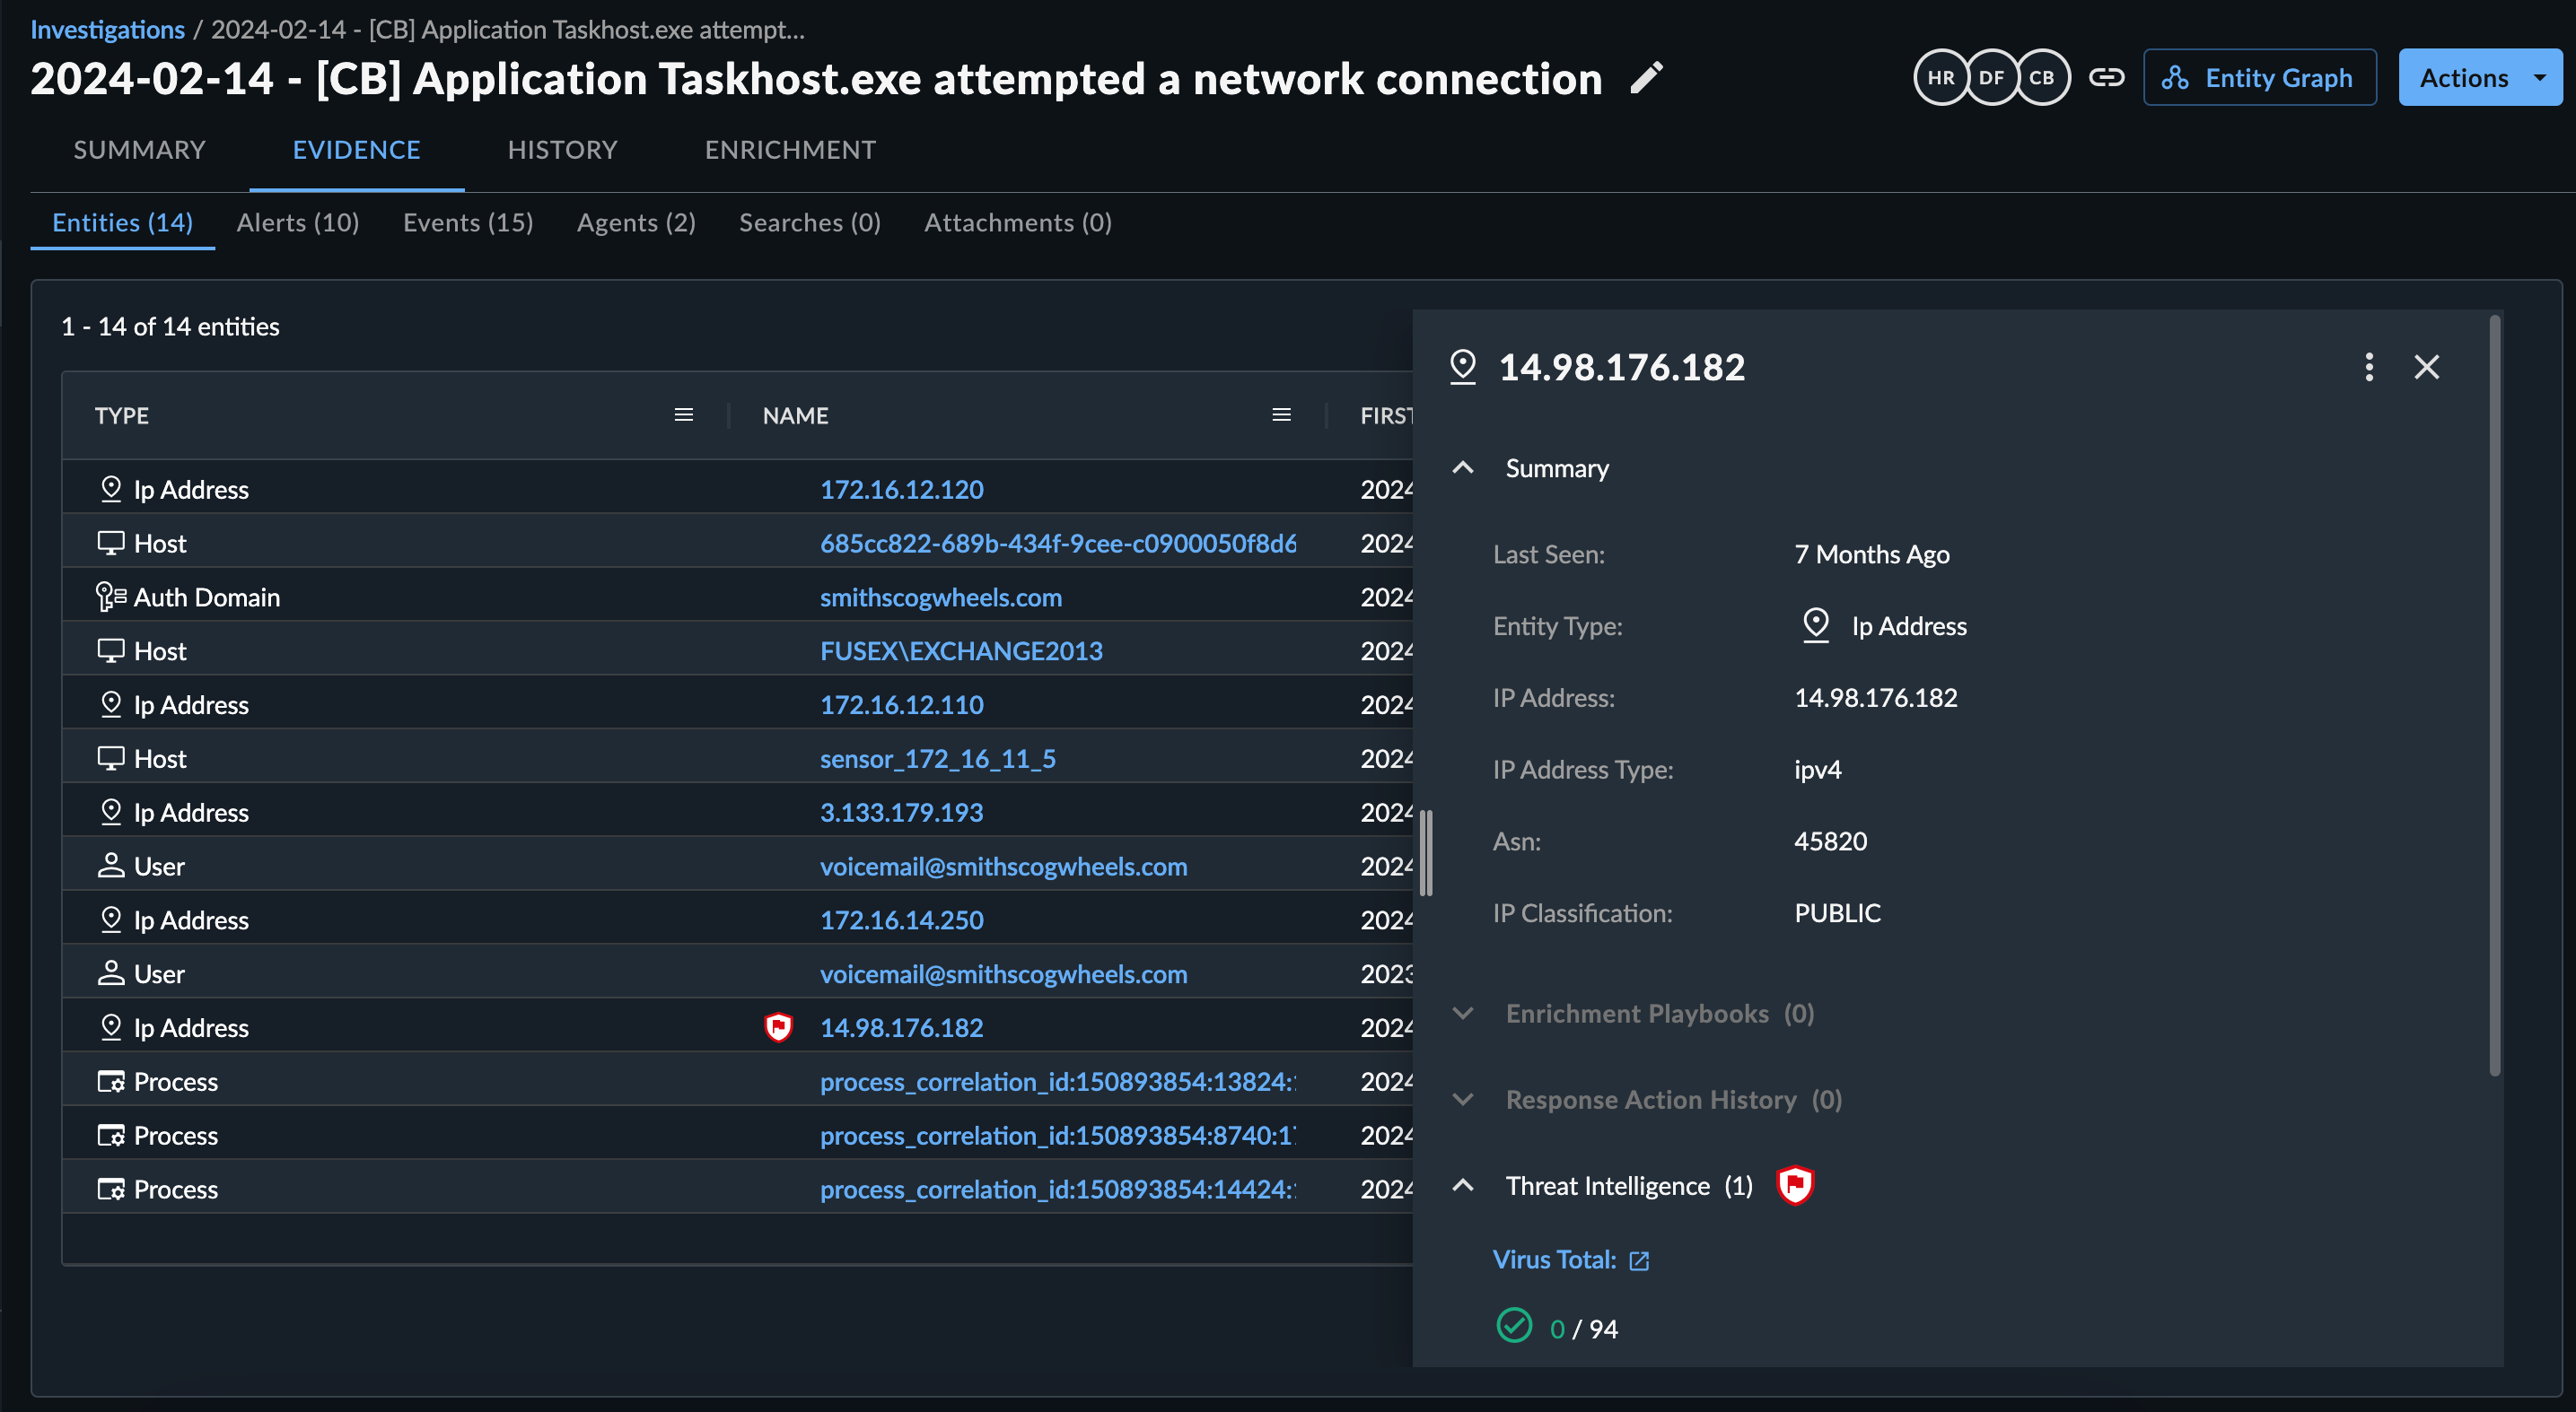Click the Threat Intelligence red shield icon

click(1795, 1185)
